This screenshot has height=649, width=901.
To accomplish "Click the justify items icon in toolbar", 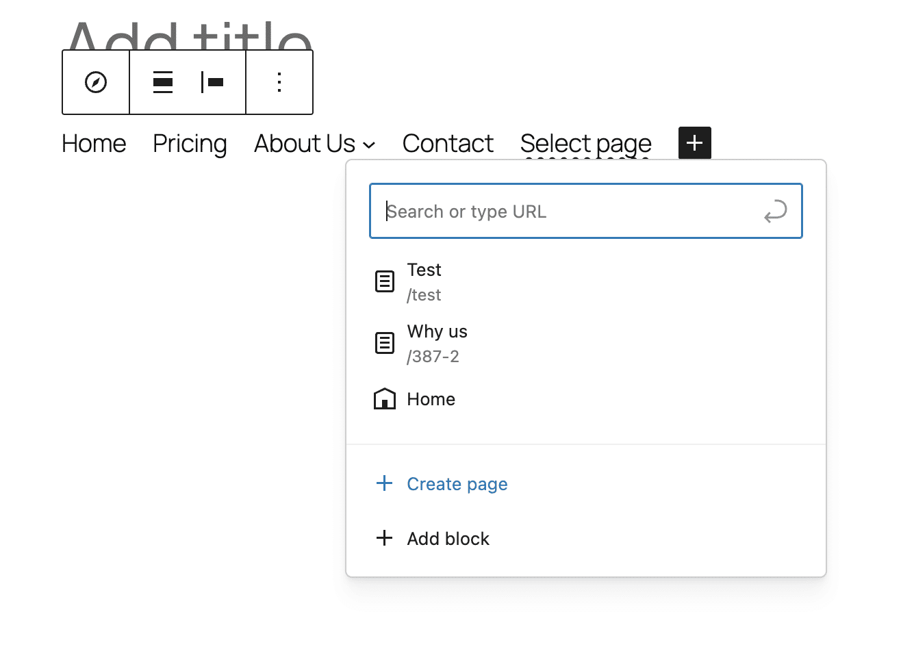I will pos(162,82).
